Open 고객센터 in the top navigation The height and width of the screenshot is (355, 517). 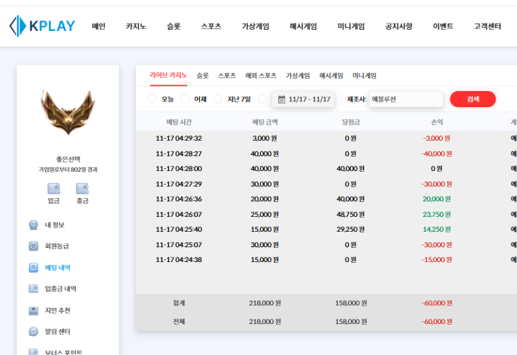[487, 26]
